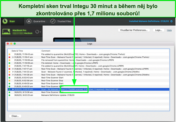
Task: Open the Trusted Files tab
Action: coord(61,21)
